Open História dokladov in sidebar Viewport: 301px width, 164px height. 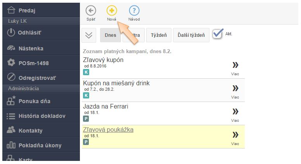tap(42, 116)
